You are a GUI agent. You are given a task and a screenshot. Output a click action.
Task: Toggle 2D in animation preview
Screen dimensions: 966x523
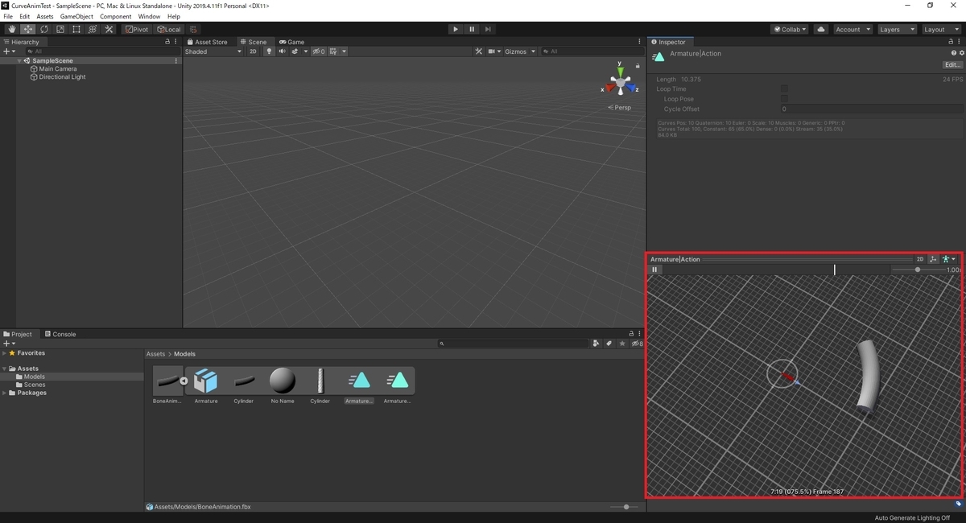919,259
